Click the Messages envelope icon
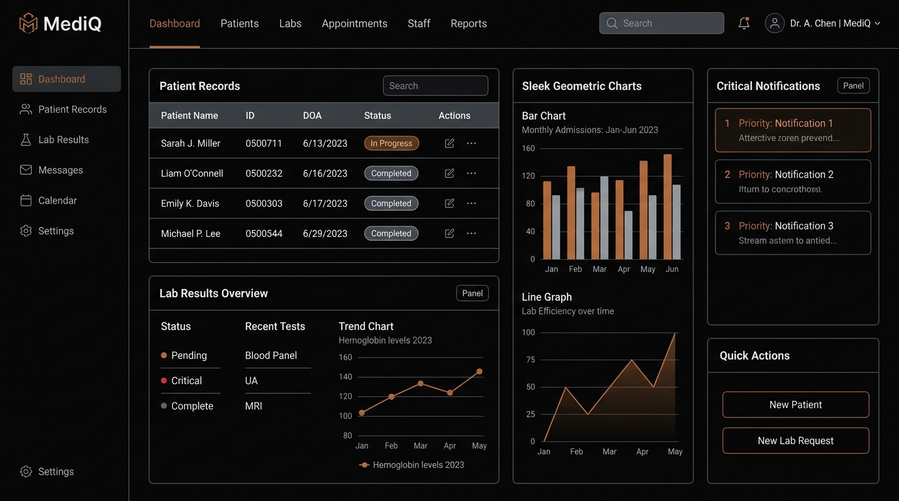 pos(26,170)
